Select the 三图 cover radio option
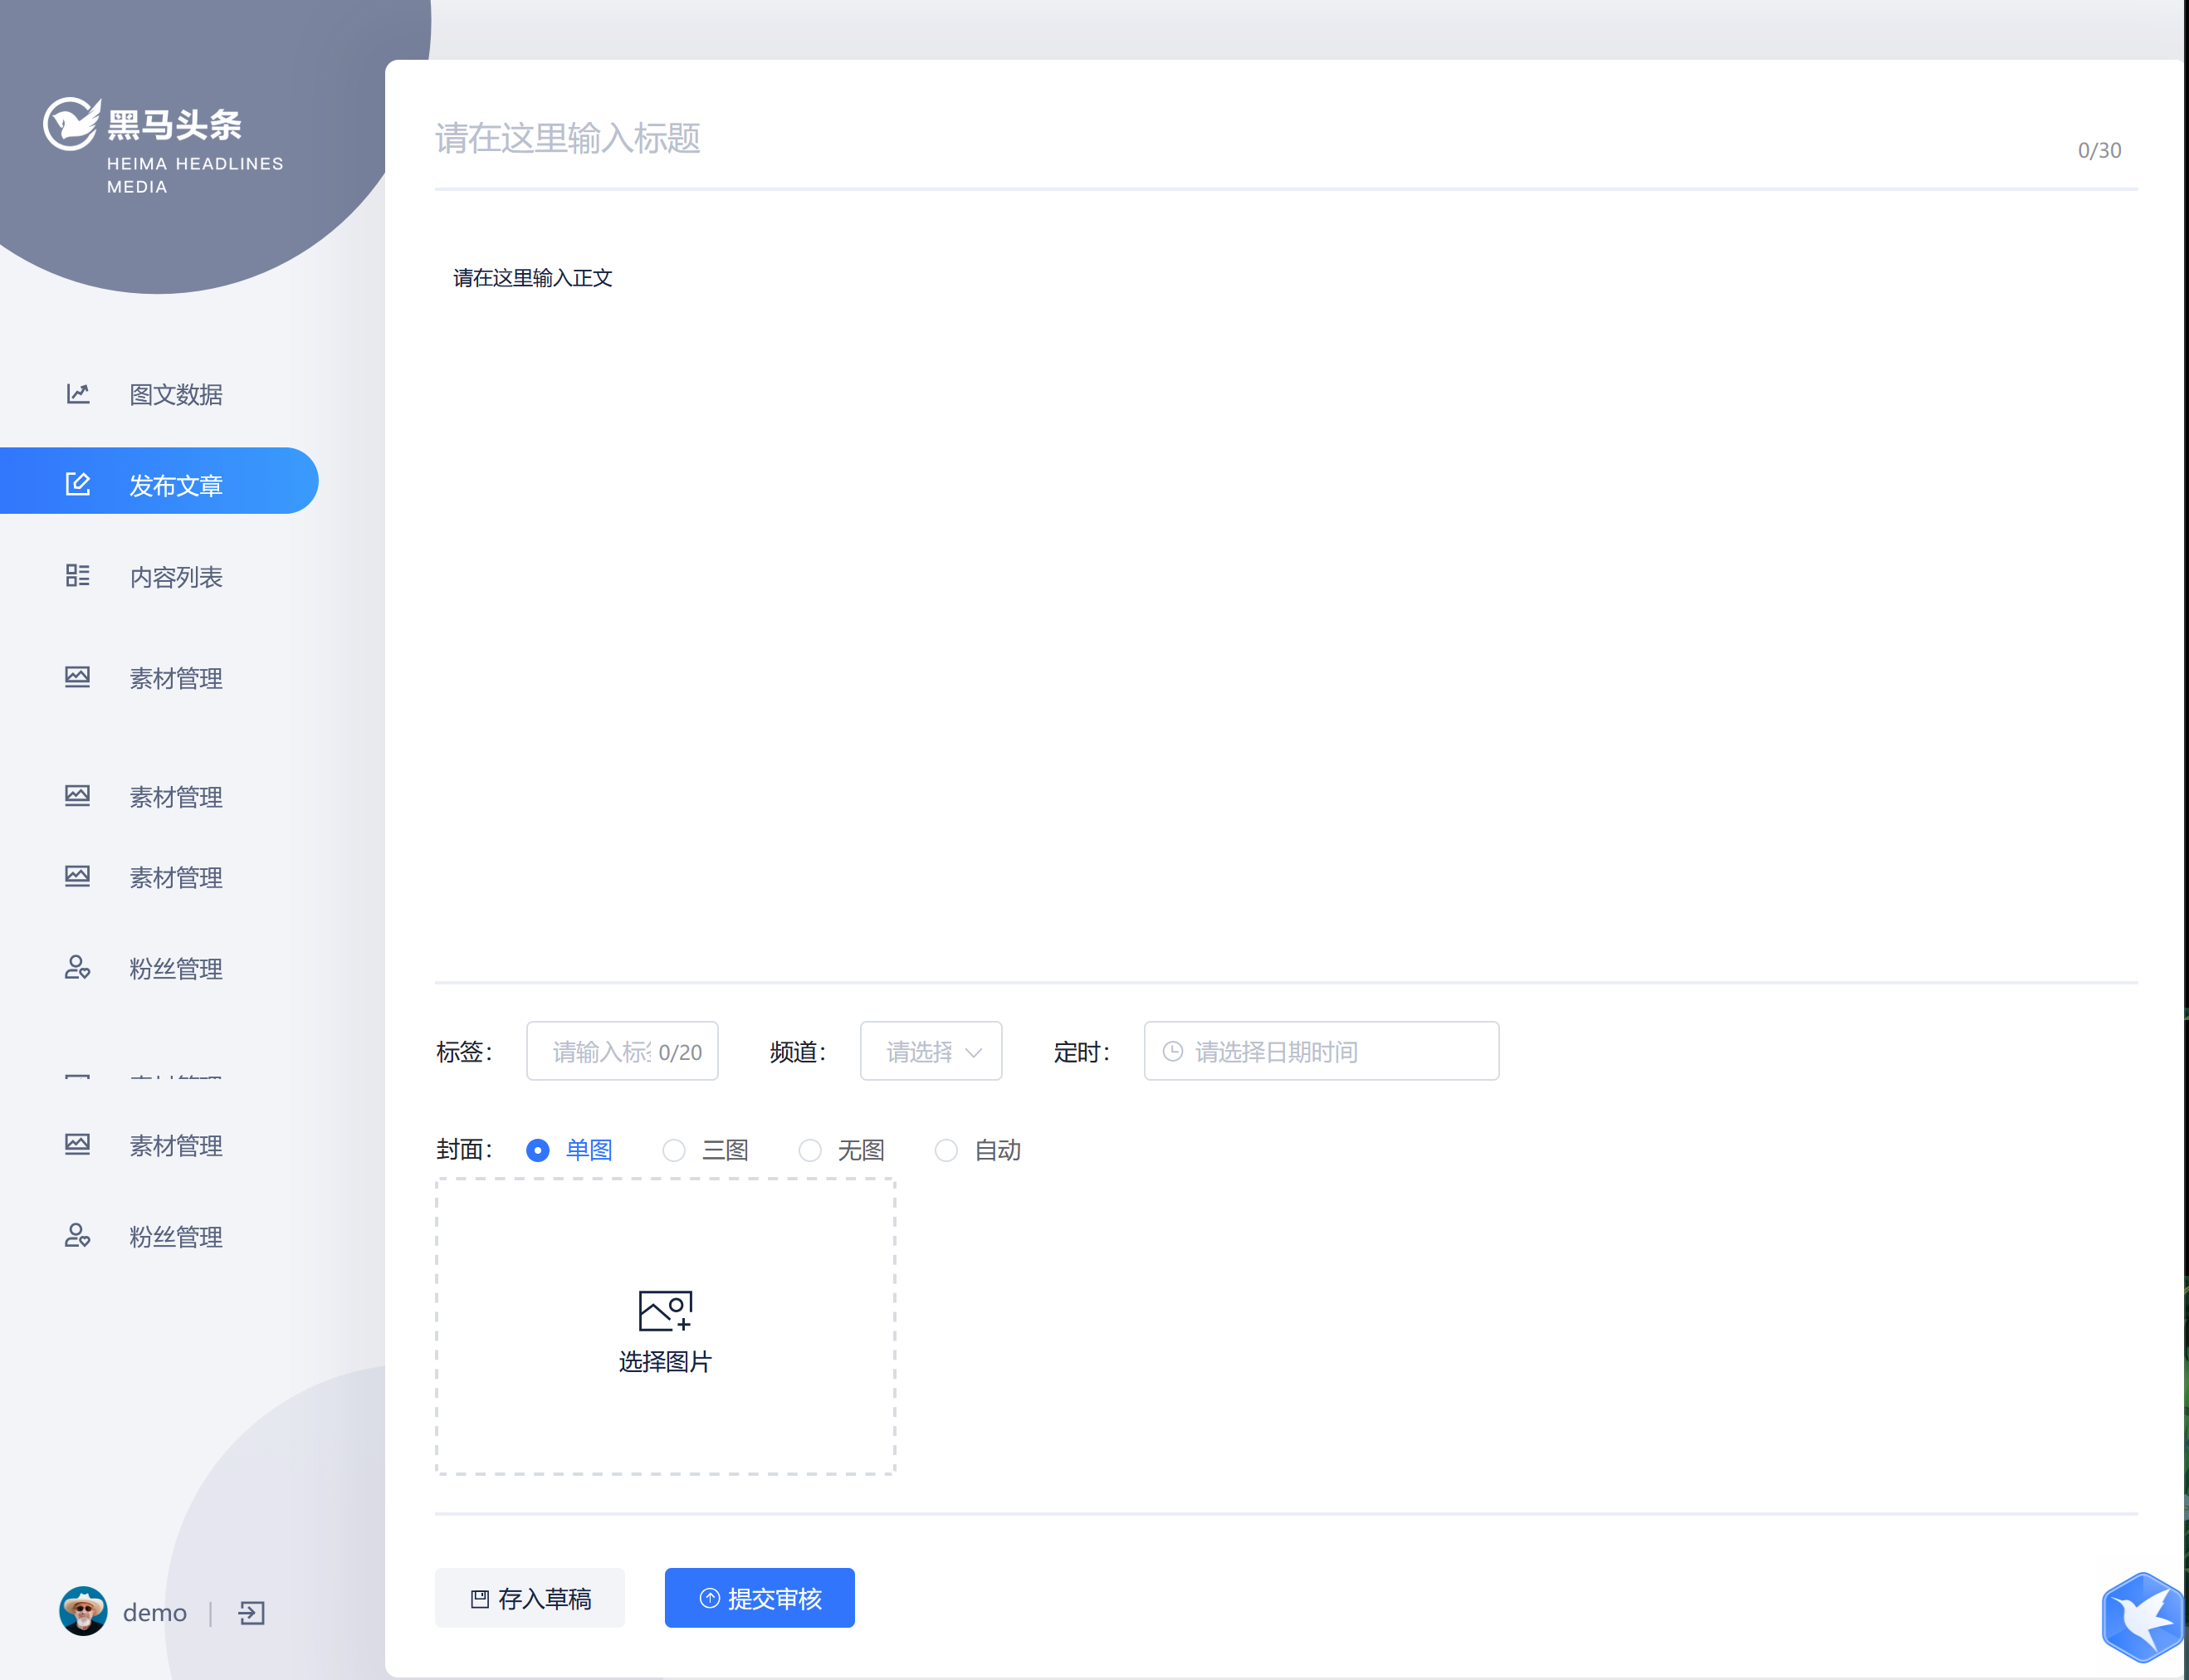Viewport: 2189px width, 1680px height. [674, 1150]
